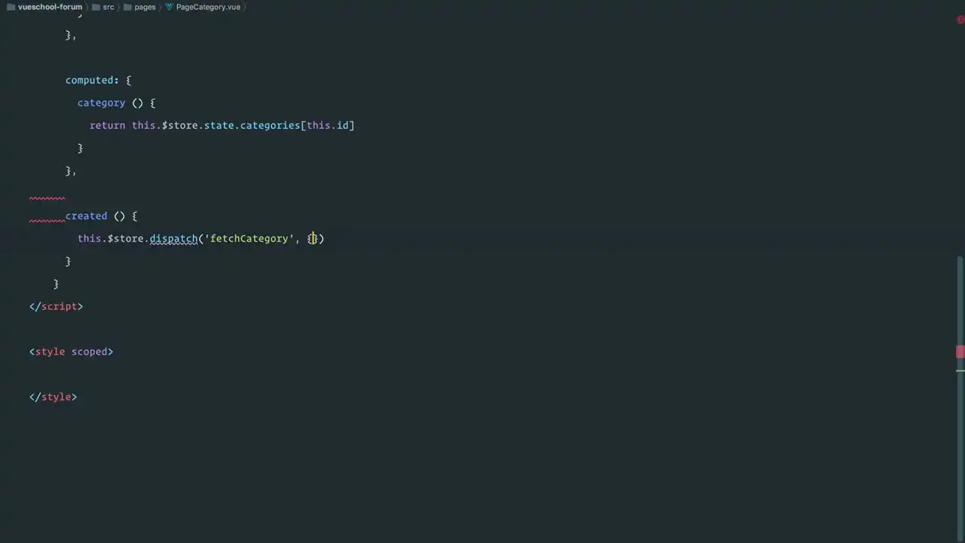Click the 'state' property in the return line

pos(219,125)
